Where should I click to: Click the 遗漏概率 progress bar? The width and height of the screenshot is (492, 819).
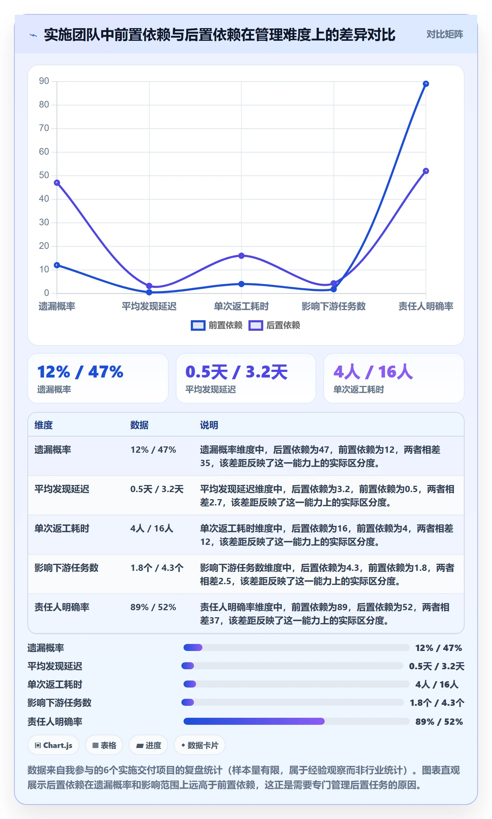[x=296, y=647]
